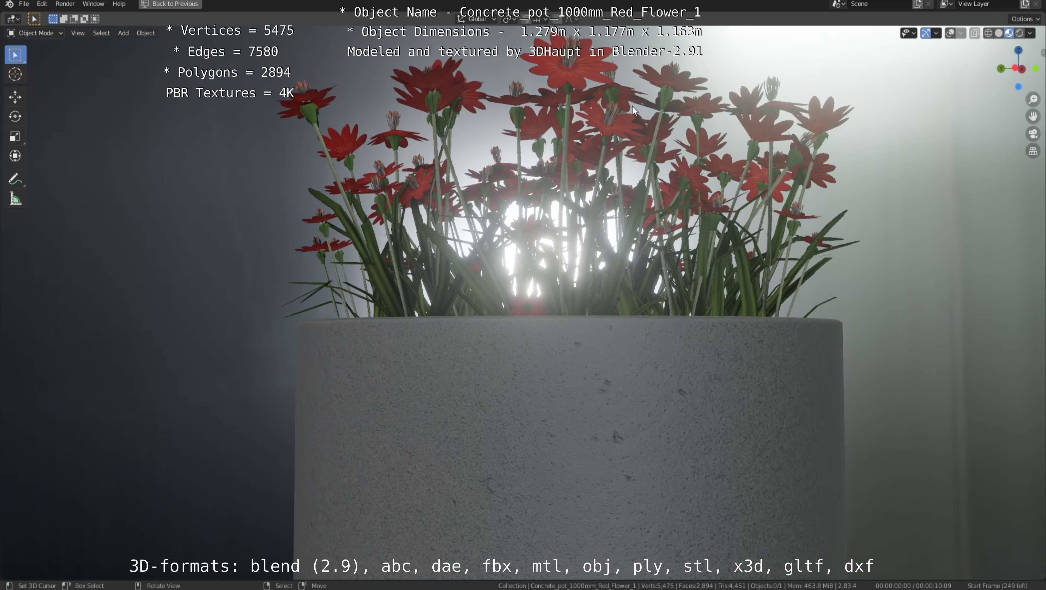Click the red X axis on navigation gizmo
Viewport: 1046px width, 590px height.
point(1022,69)
